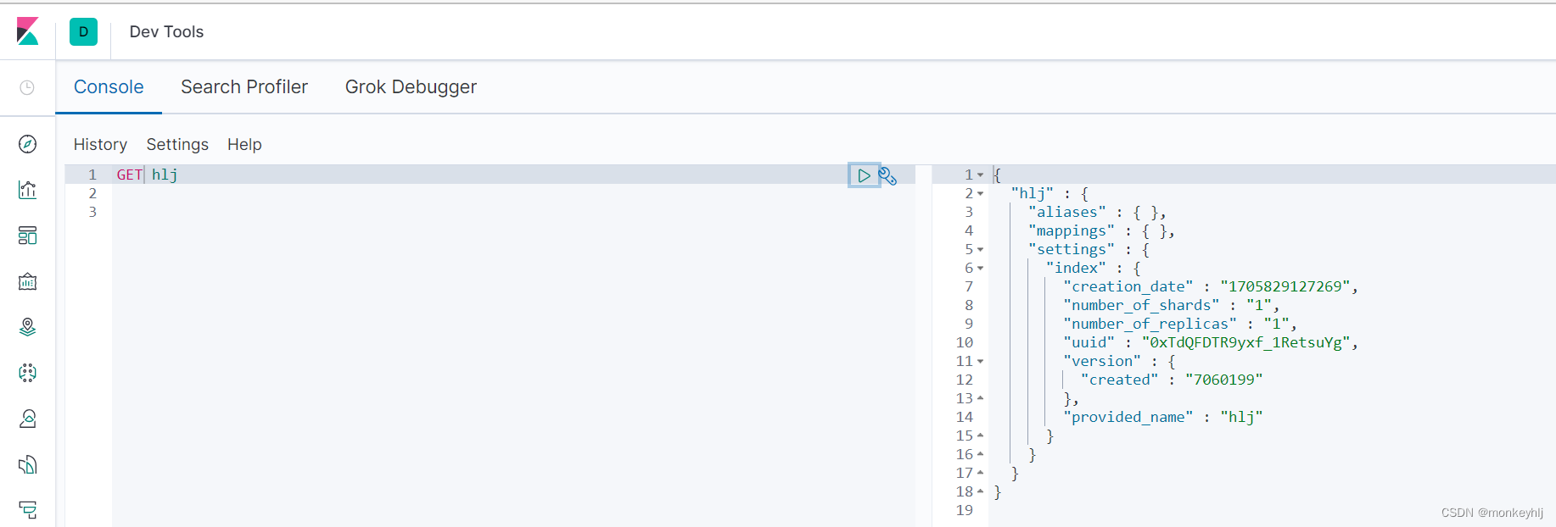The image size is (1556, 527).
Task: Collapse the "settings" fold arrow
Action: click(981, 250)
